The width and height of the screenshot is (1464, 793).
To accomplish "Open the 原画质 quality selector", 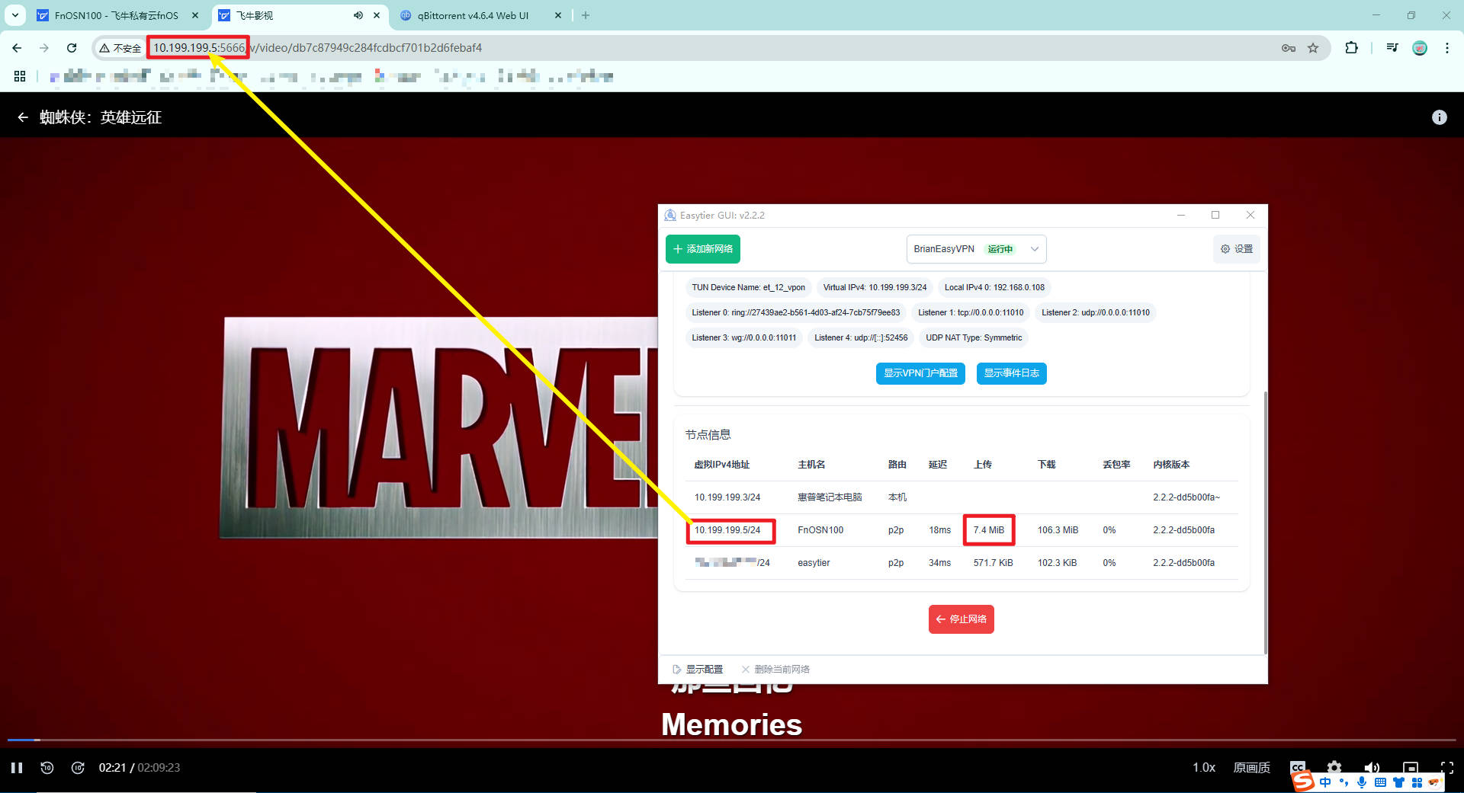I will click(x=1251, y=767).
